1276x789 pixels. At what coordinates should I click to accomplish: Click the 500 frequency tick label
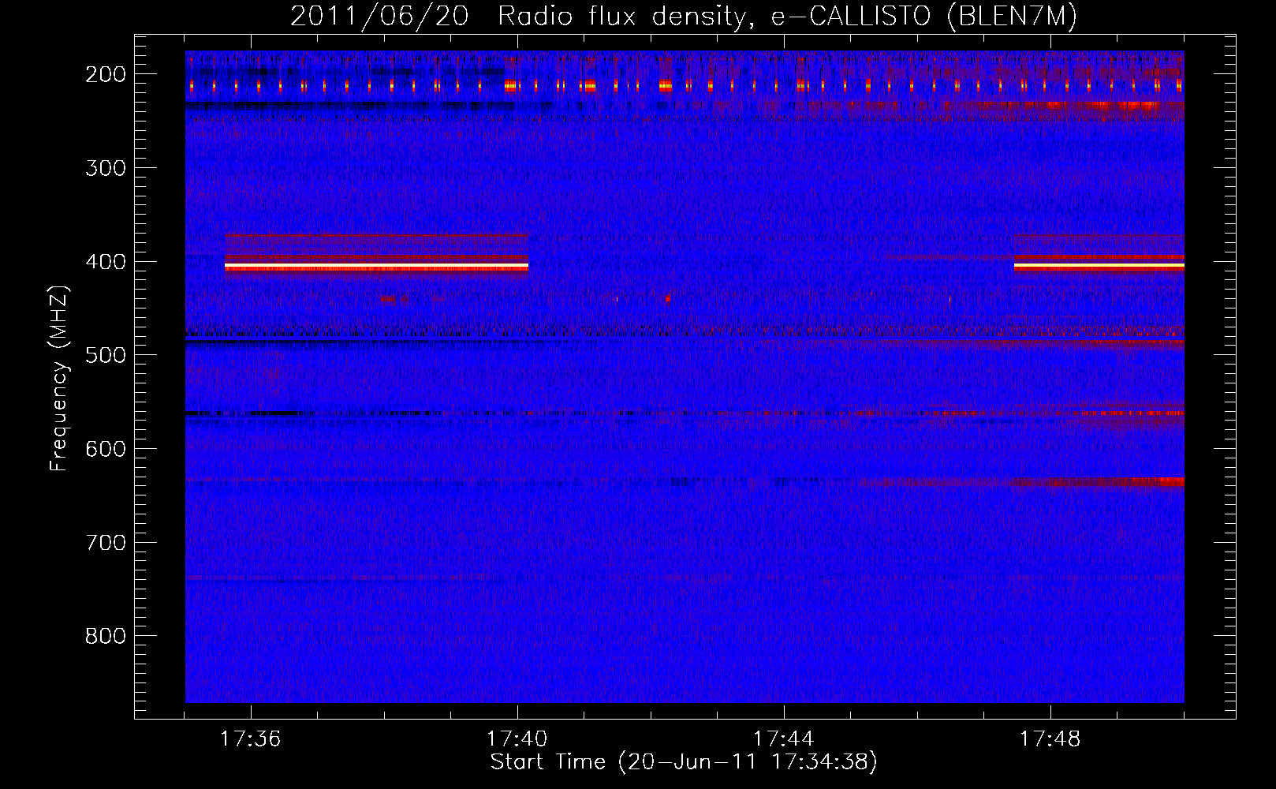pos(106,355)
